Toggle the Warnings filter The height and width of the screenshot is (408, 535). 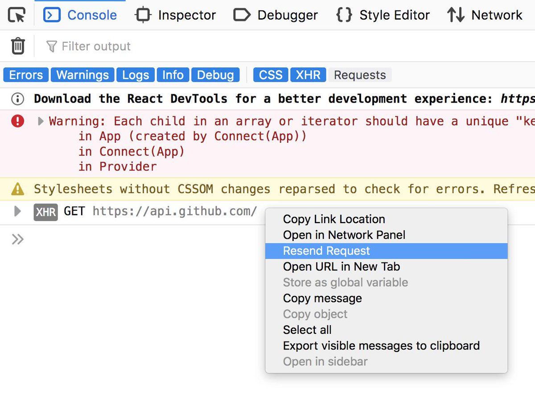[x=82, y=75]
